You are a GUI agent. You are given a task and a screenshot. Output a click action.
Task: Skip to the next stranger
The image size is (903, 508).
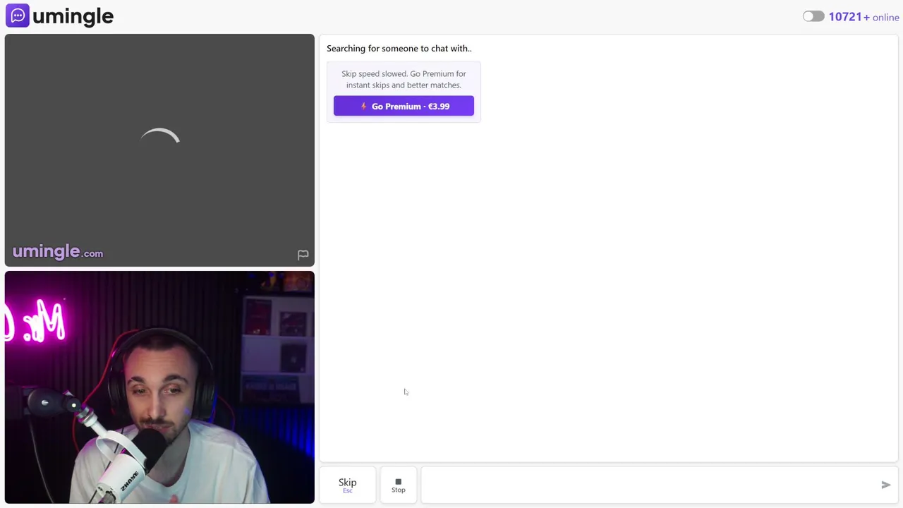(347, 485)
